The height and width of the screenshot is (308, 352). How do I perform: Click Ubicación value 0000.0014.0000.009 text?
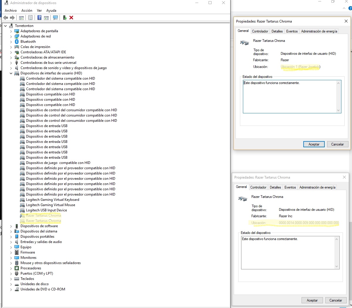click(x=309, y=223)
